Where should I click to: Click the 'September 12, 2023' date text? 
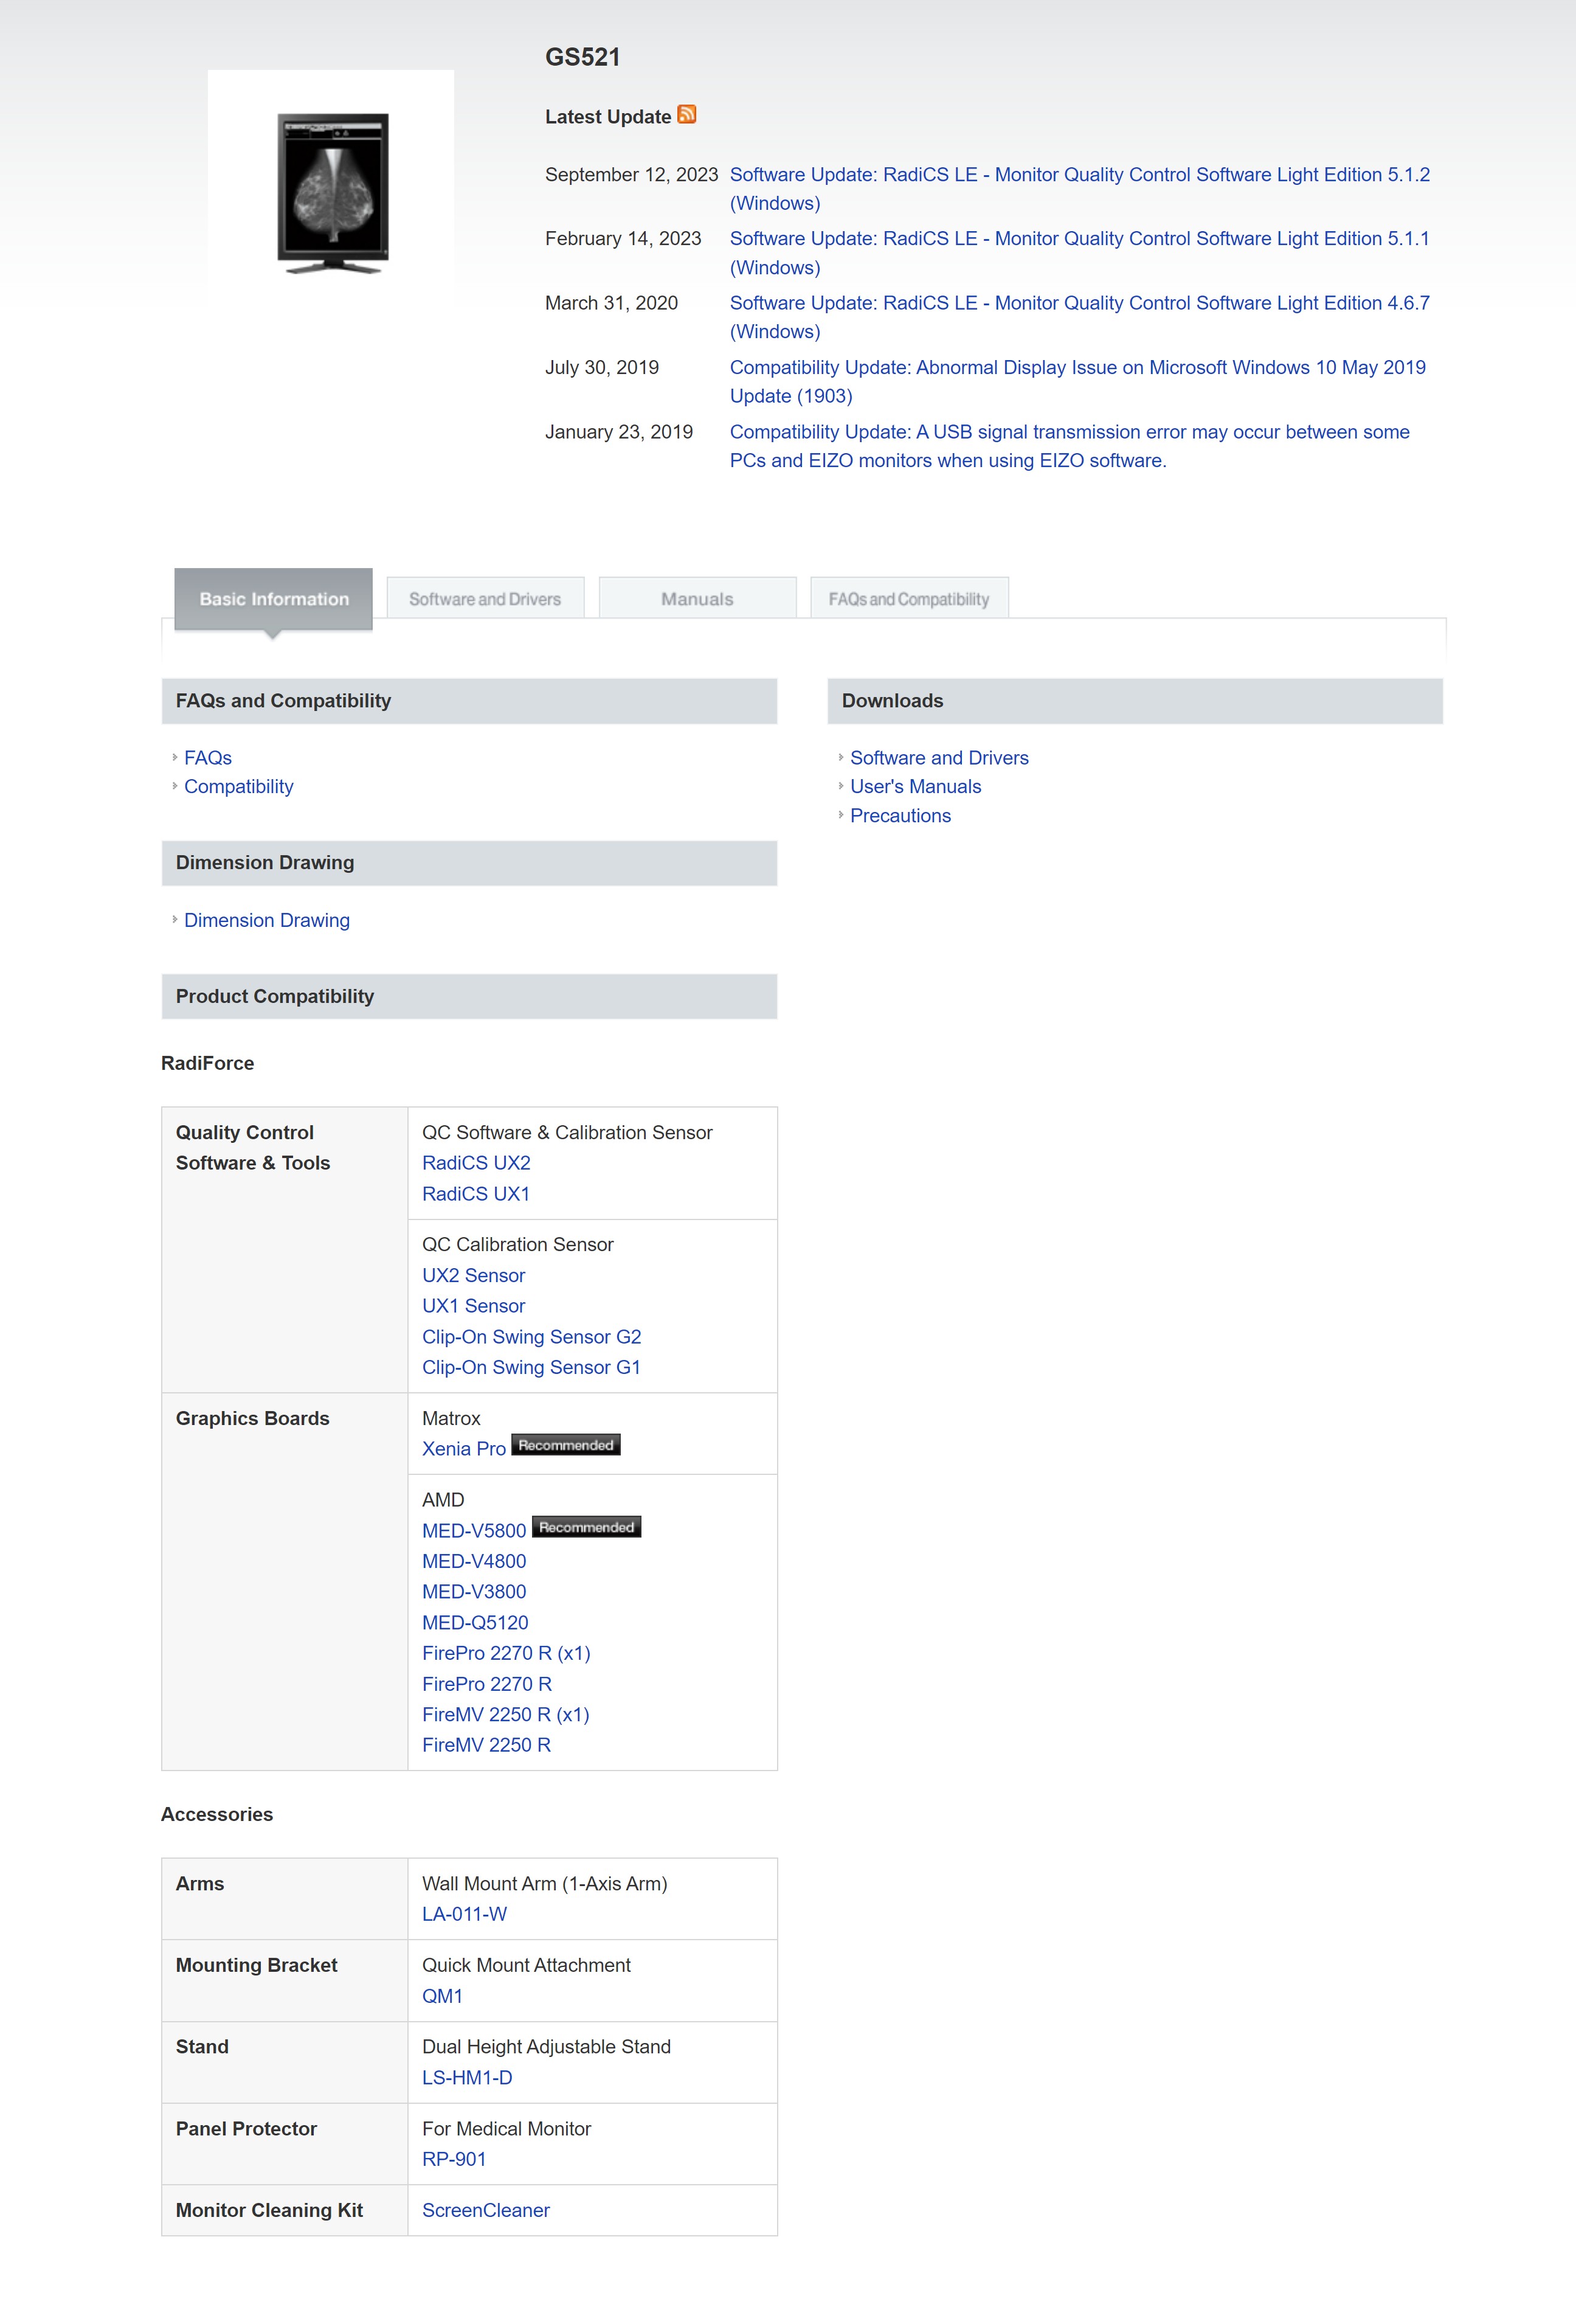632,175
